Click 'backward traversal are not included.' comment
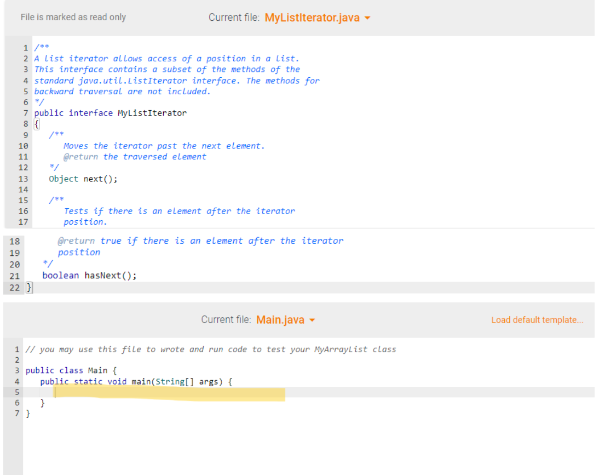The height and width of the screenshot is (475, 605). pos(122,91)
